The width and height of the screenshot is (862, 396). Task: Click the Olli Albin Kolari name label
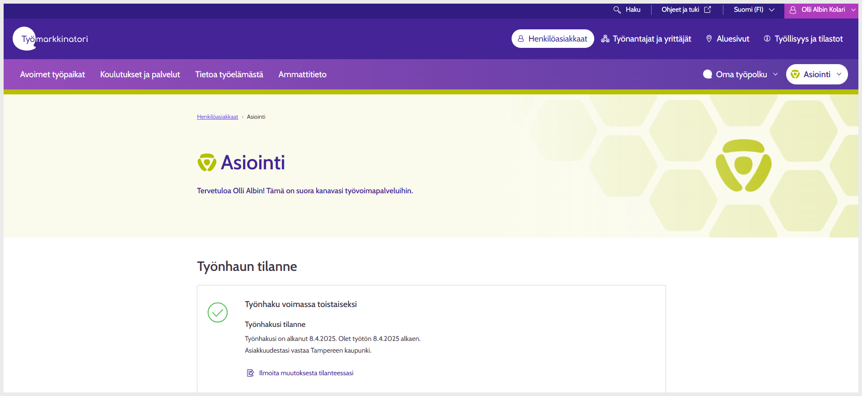823,9
